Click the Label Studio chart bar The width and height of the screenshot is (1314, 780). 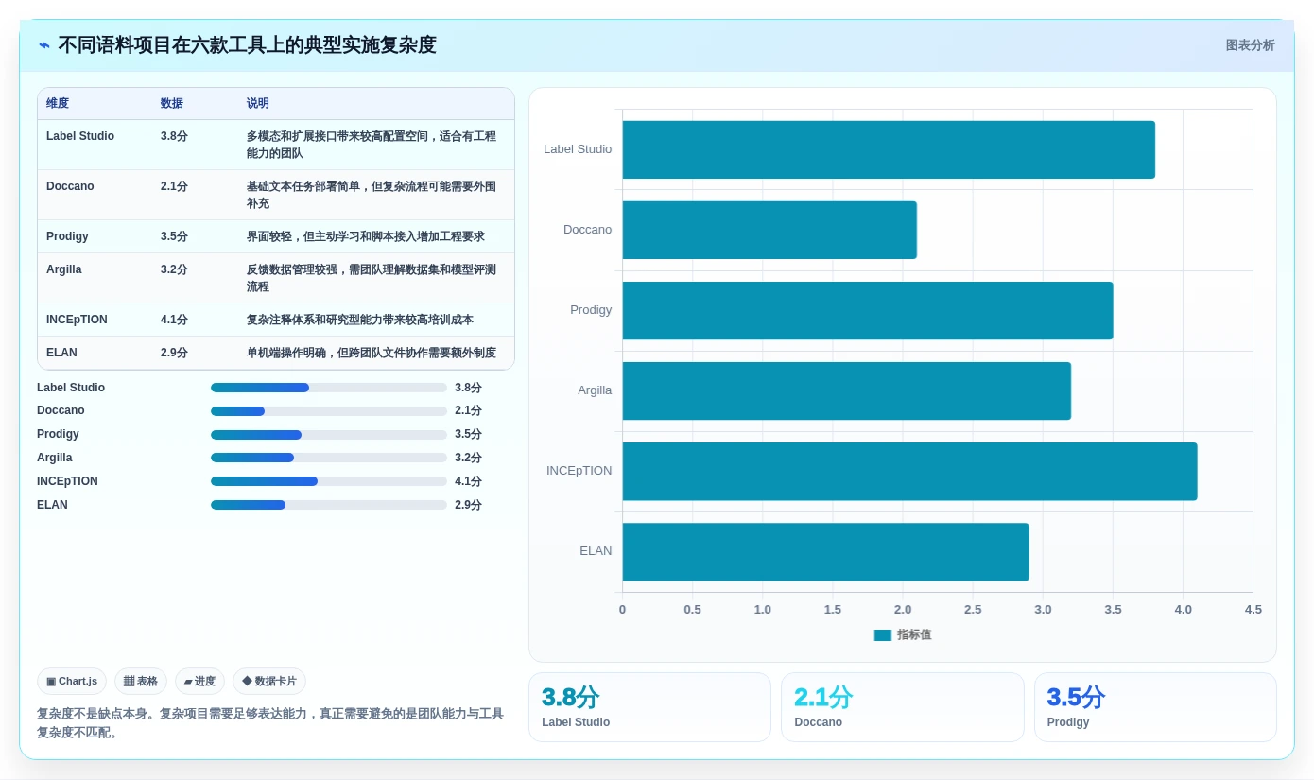[x=889, y=149]
